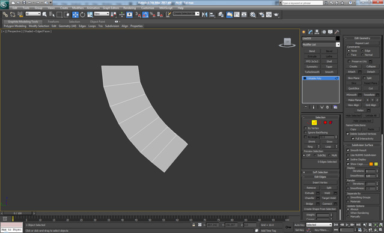This screenshot has width=384, height=233.
Task: Activate Select and Rotate tool
Action: pyautogui.click(x=82, y=14)
